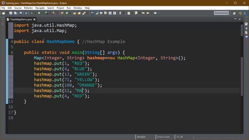Click topmost icon in right trim bar
This screenshot has height=140, width=249.
(x=246, y=24)
